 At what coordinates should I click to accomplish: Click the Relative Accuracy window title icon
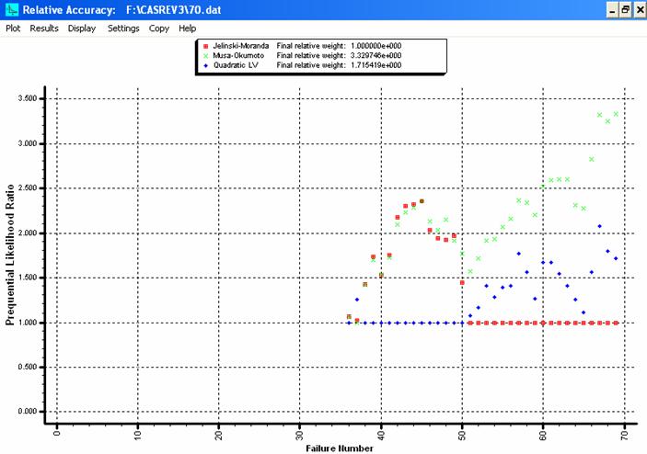click(9, 9)
